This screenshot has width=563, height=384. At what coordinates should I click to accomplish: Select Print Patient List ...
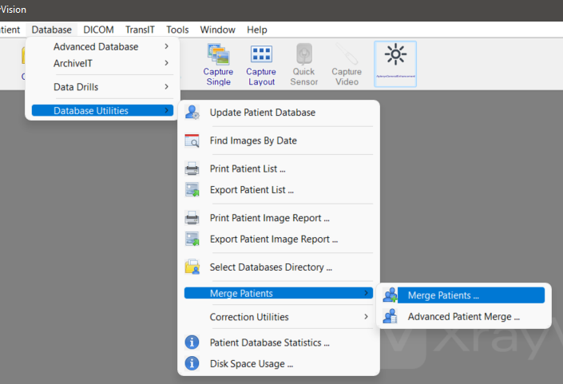pyautogui.click(x=279, y=168)
